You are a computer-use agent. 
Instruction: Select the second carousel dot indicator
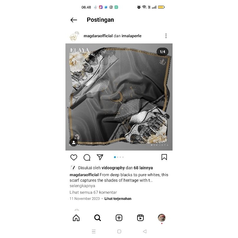click(118, 157)
